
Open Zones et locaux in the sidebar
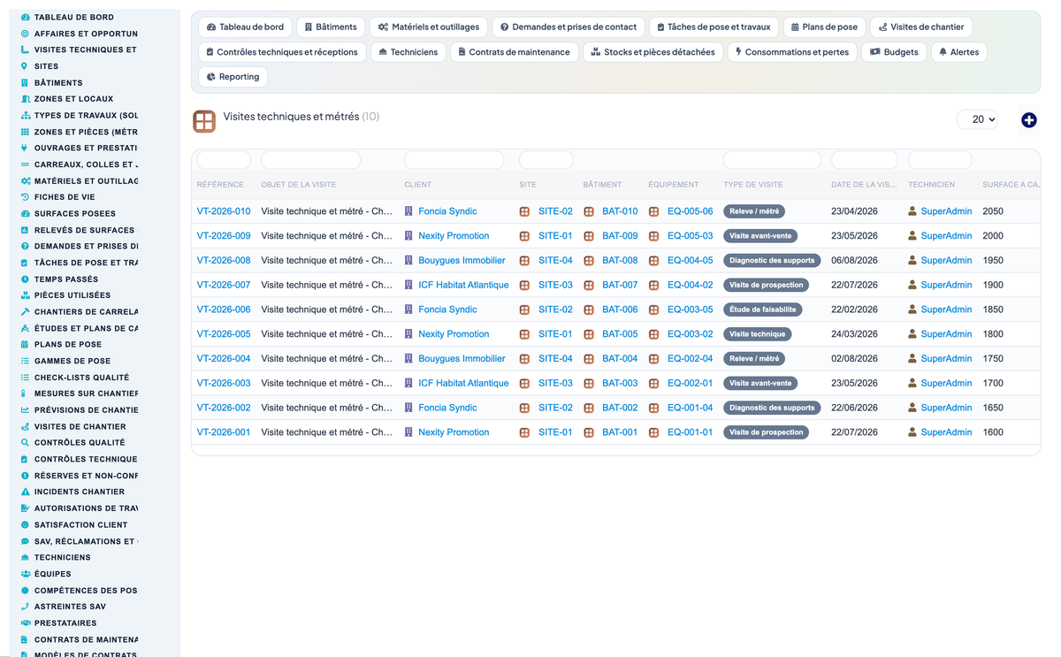click(73, 99)
